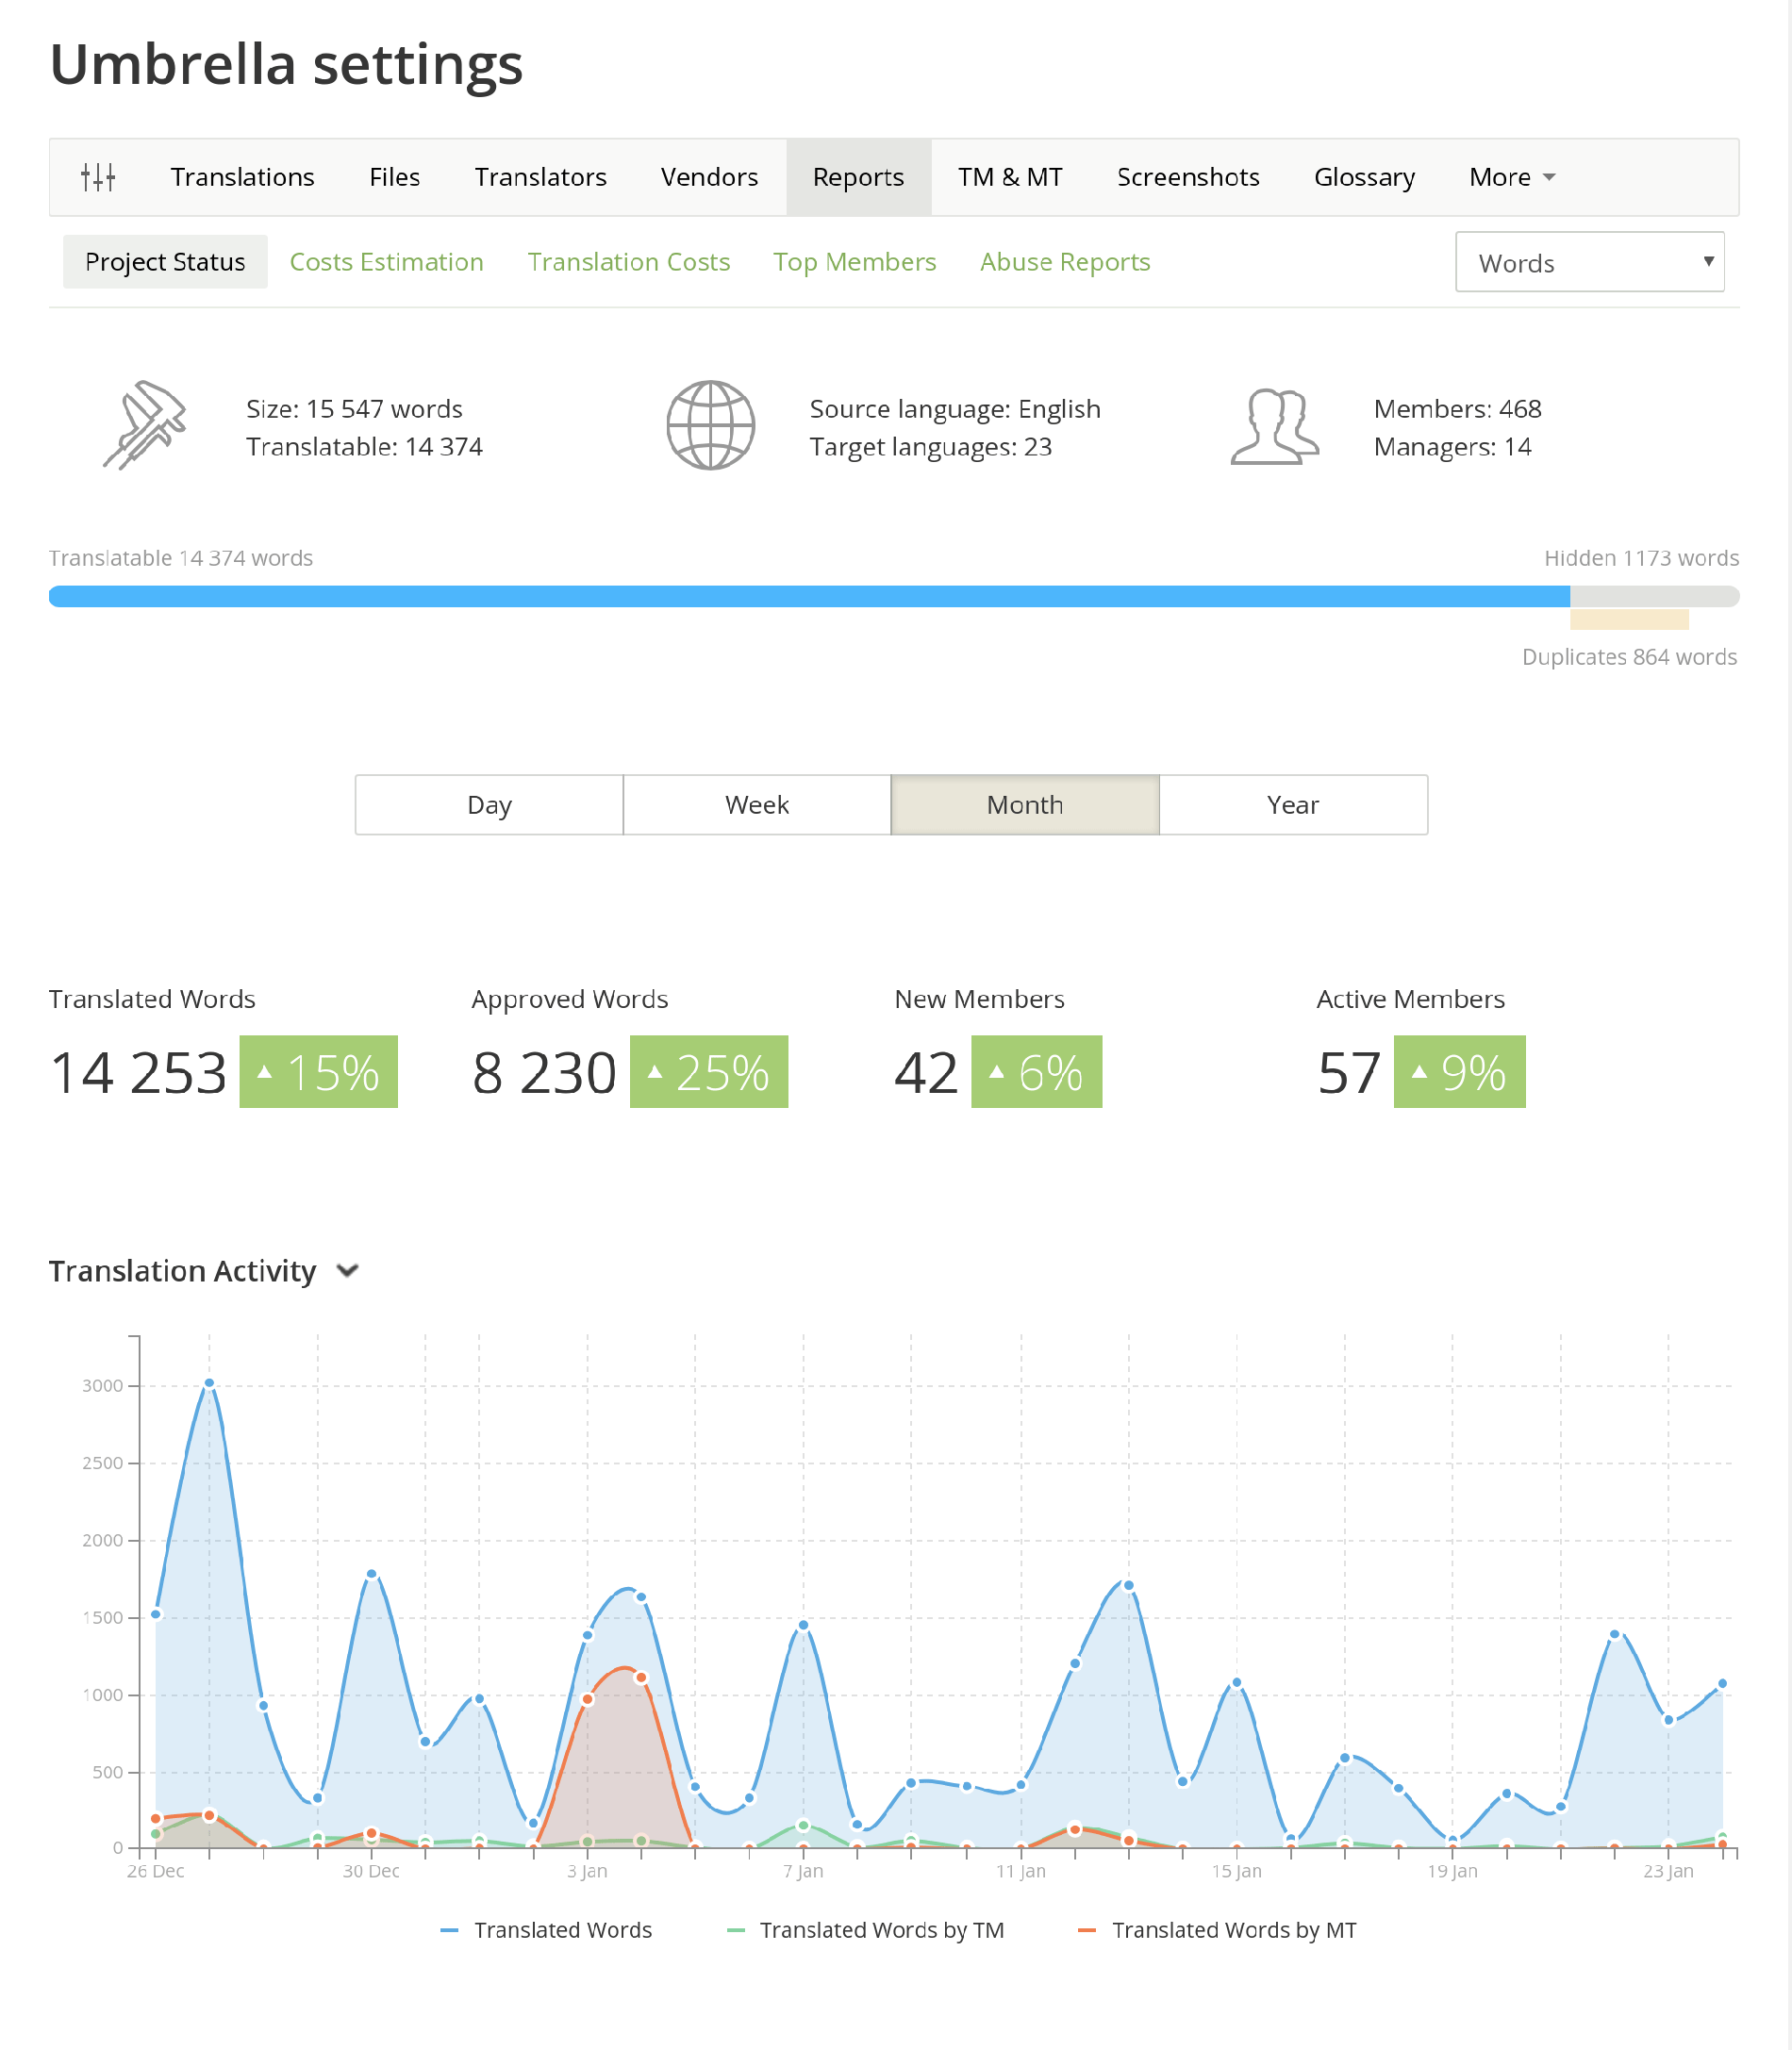Click the filters icon in the navigation bar
The width and height of the screenshot is (1792, 2050).
click(x=98, y=177)
